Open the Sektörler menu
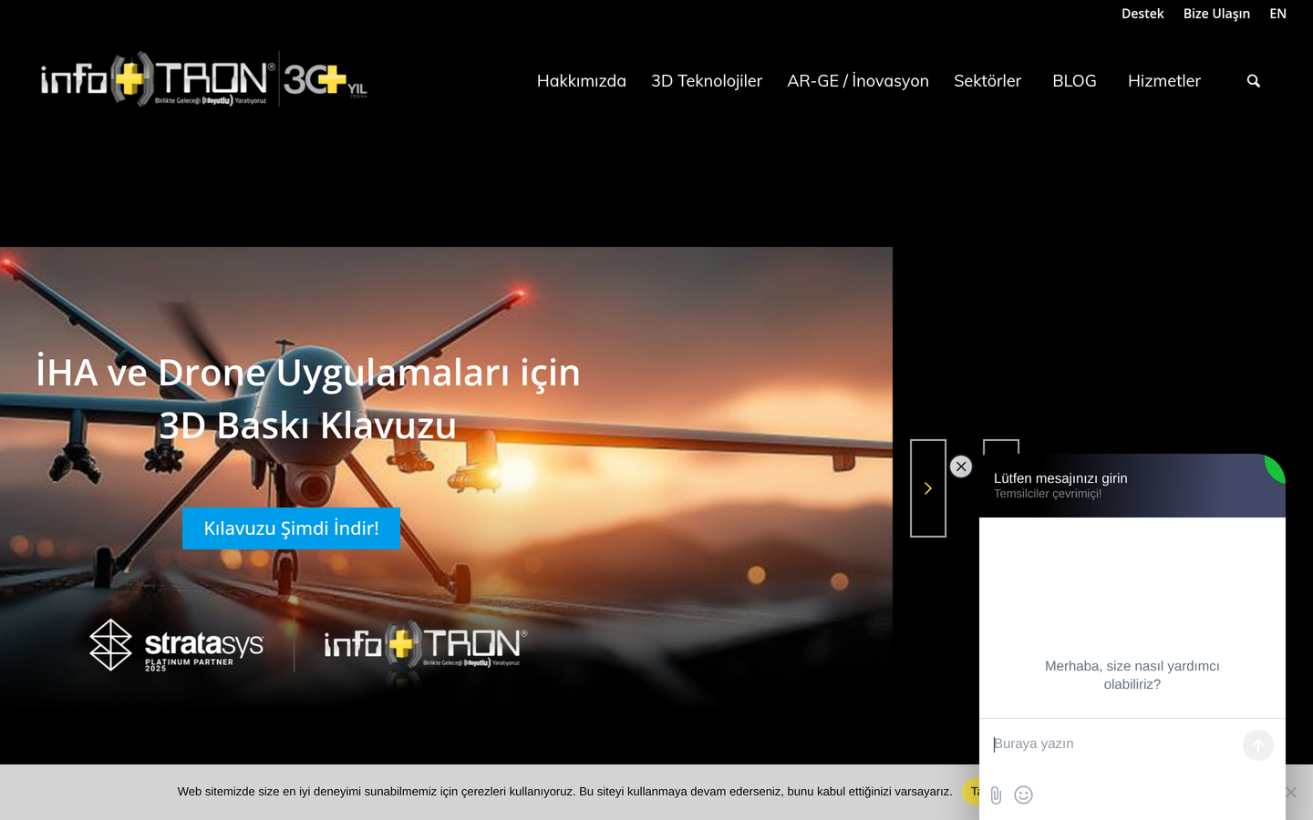This screenshot has width=1313, height=820. [x=987, y=81]
